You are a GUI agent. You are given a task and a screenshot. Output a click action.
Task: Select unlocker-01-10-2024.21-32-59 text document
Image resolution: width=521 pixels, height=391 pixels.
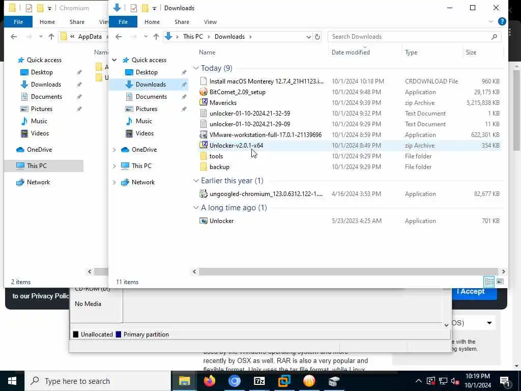(249, 114)
